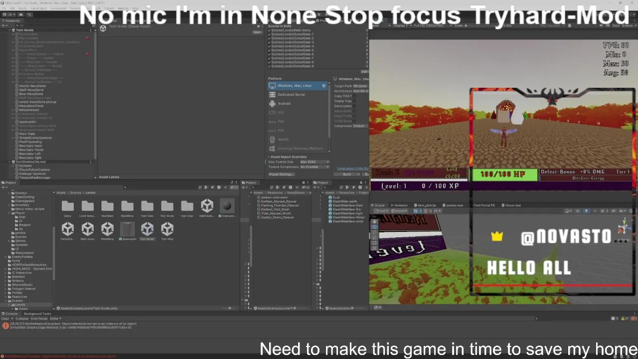Click the Player Settings button
The image size is (638, 359).
coord(281,175)
